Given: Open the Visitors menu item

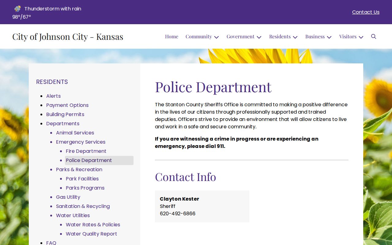Looking at the screenshot, I should [348, 36].
